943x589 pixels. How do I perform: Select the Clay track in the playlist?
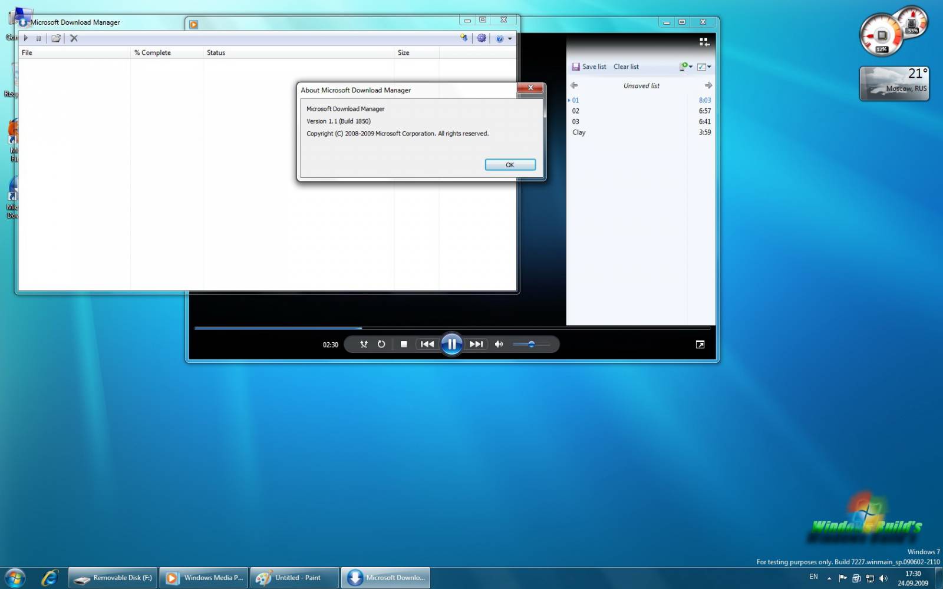pyautogui.click(x=579, y=132)
